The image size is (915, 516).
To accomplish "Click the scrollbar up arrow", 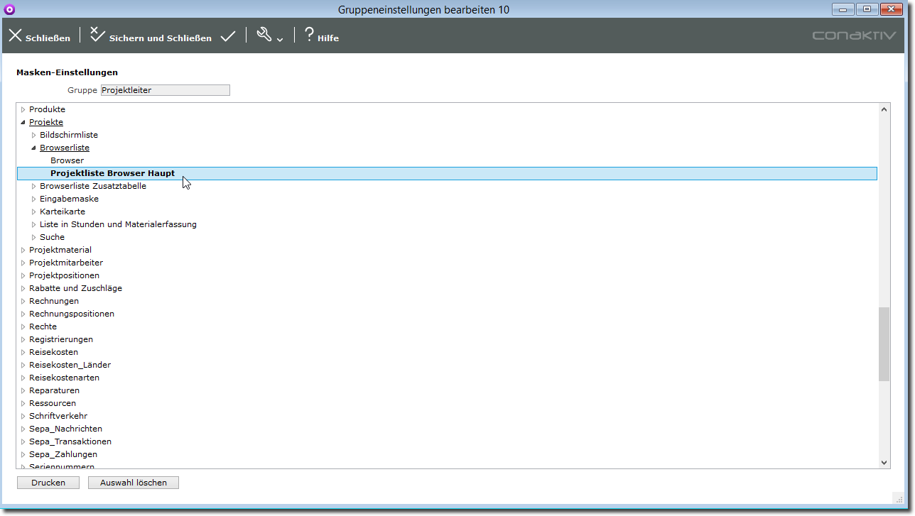I will (x=884, y=109).
